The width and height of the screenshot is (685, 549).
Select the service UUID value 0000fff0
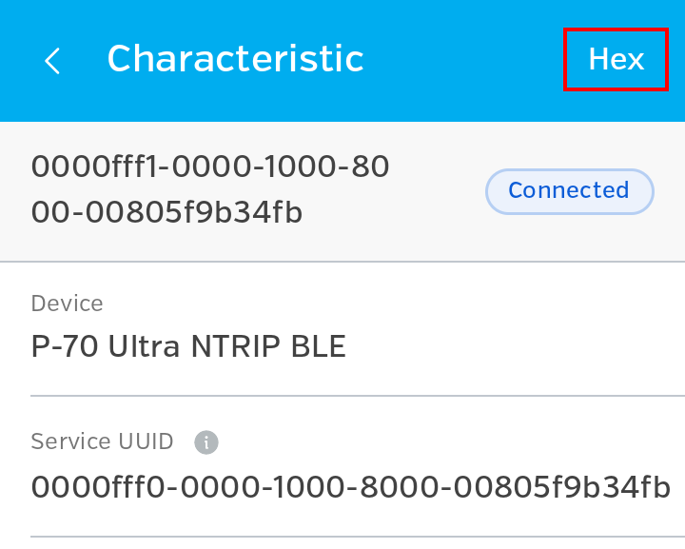[350, 487]
